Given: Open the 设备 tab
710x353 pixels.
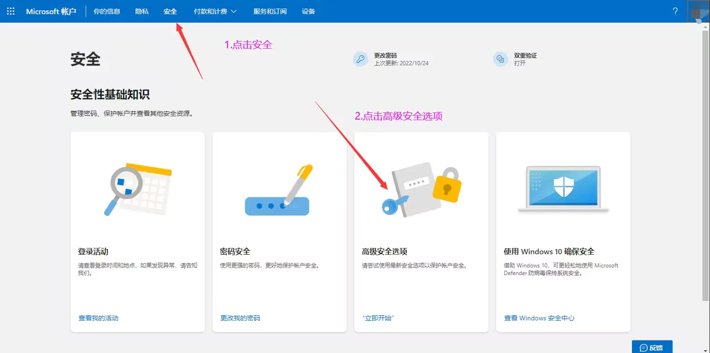Looking at the screenshot, I should [x=309, y=11].
